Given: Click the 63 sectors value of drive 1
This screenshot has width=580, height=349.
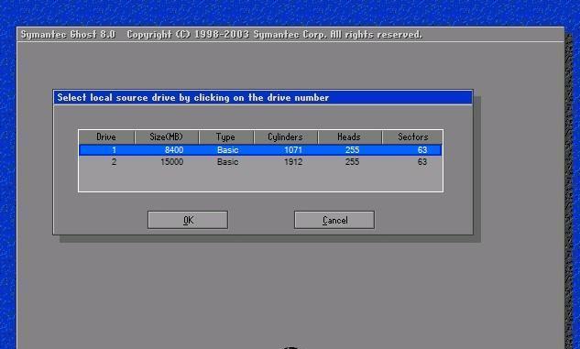Looking at the screenshot, I should (x=422, y=150).
